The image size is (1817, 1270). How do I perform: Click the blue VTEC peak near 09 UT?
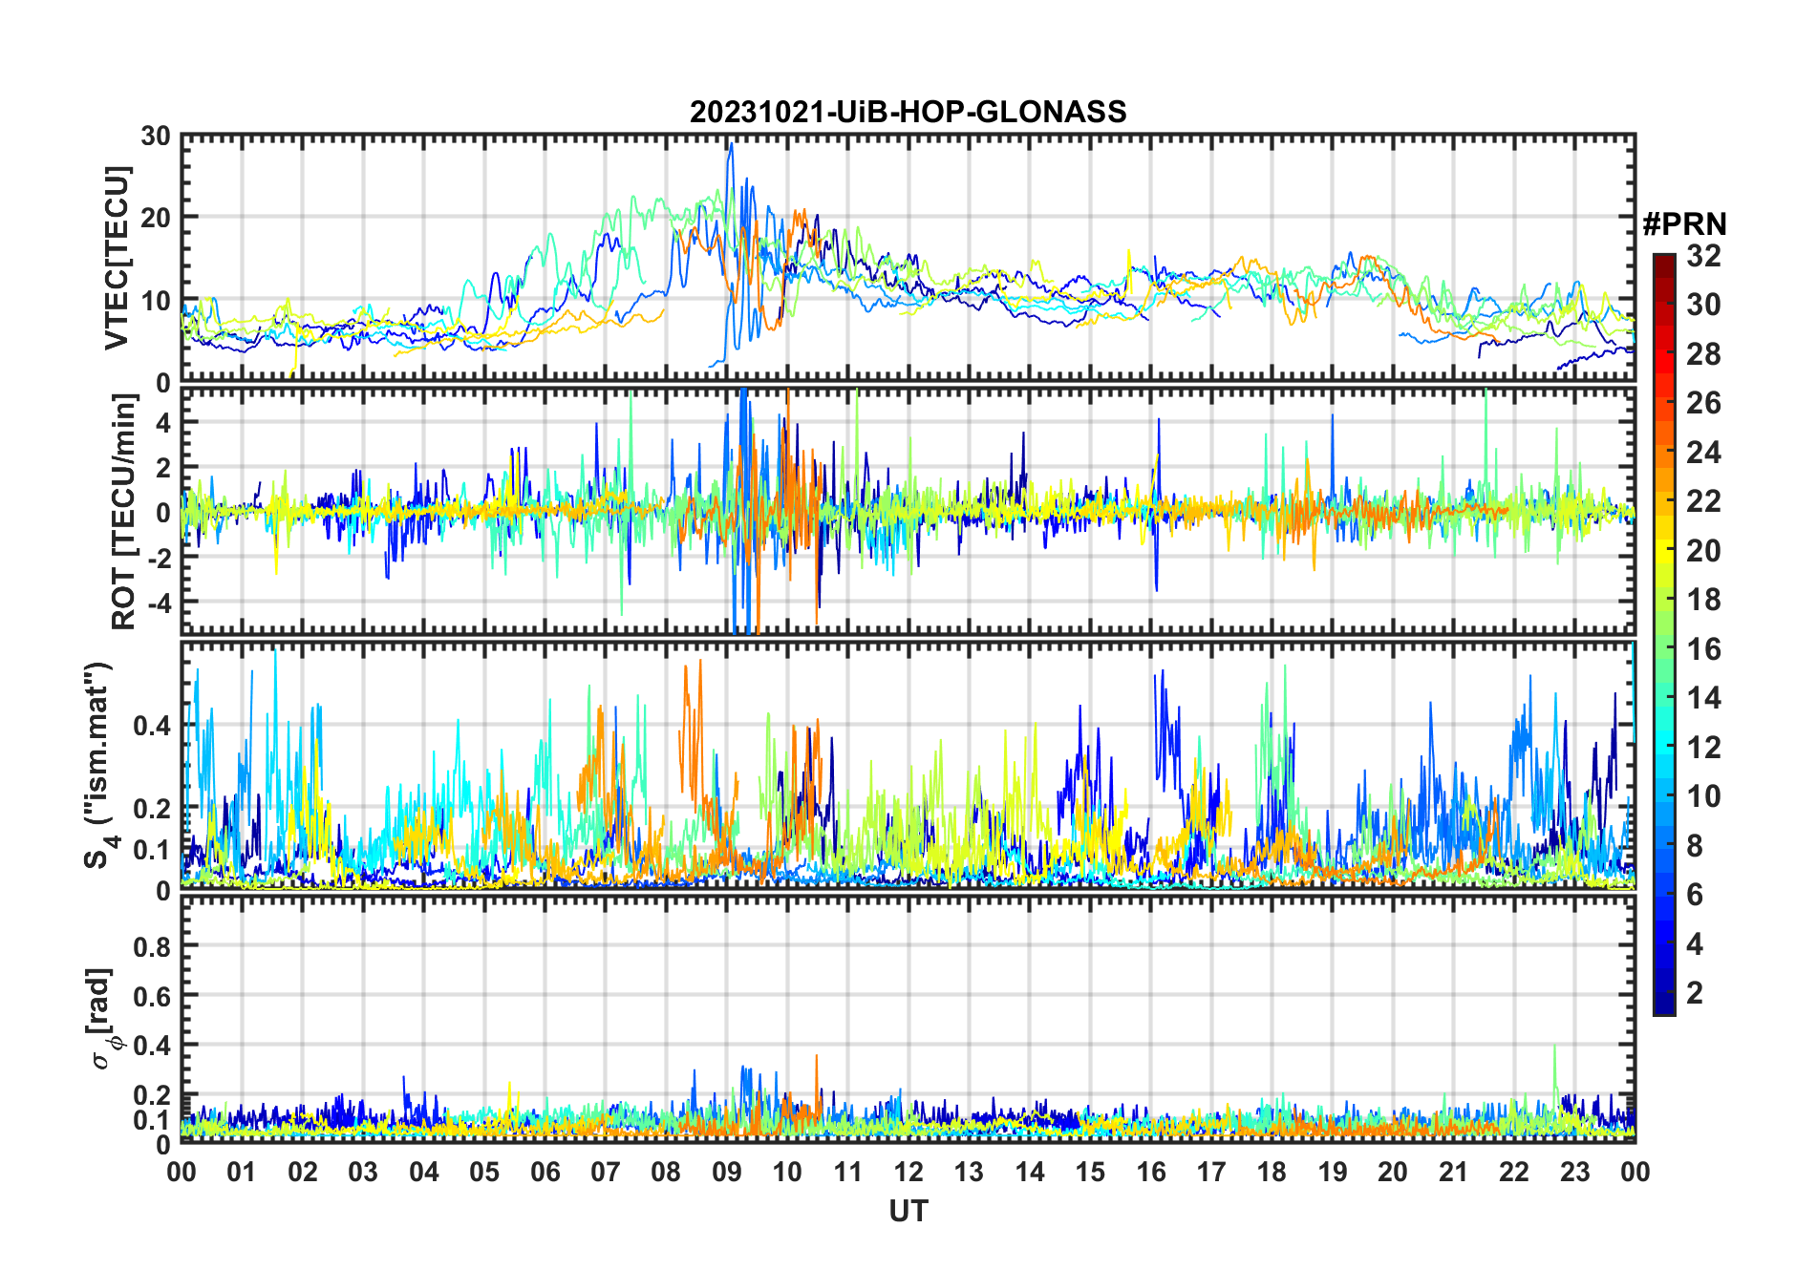point(731,146)
